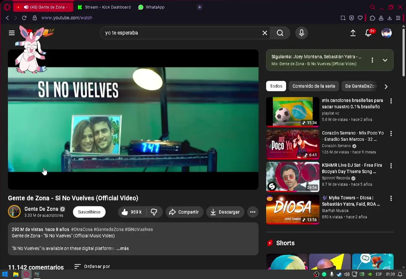The width and height of the screenshot is (406, 279).
Task: Open the account avatar menu
Action: [x=387, y=33]
